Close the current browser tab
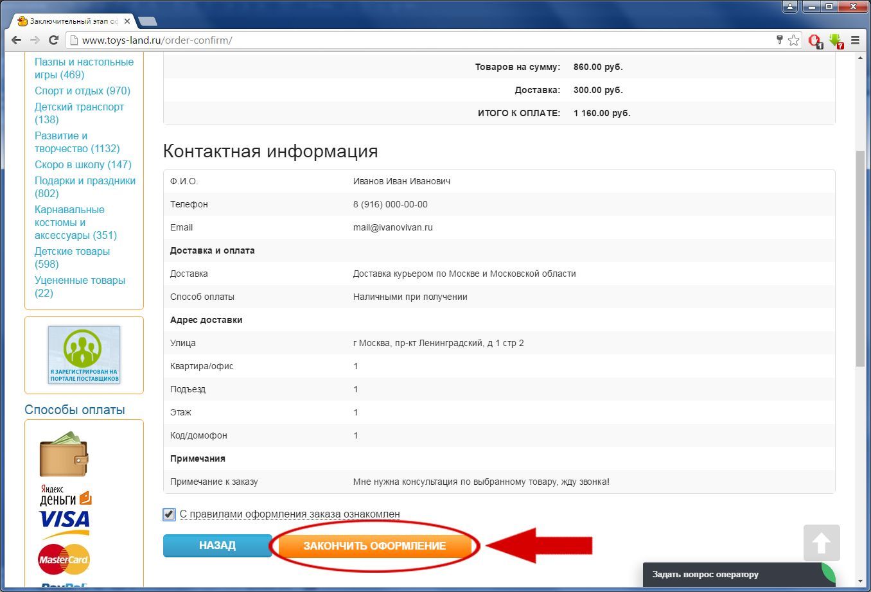The image size is (871, 592). tap(127, 21)
